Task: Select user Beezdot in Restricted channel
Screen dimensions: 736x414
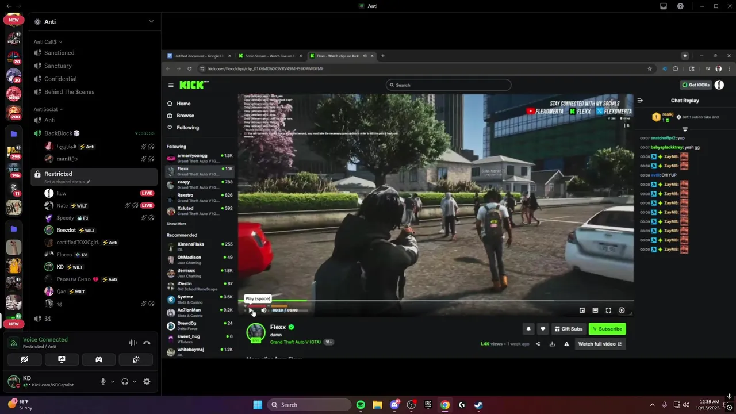Action: (94, 230)
